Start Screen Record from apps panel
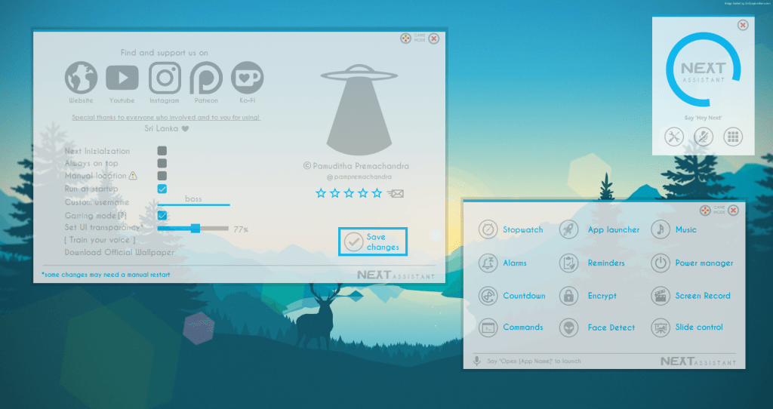 [661, 296]
